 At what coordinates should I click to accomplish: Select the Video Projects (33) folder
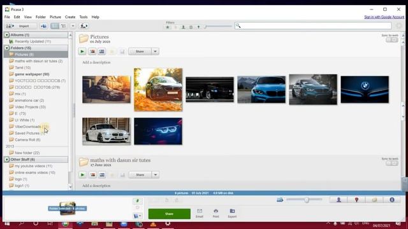coord(30,107)
